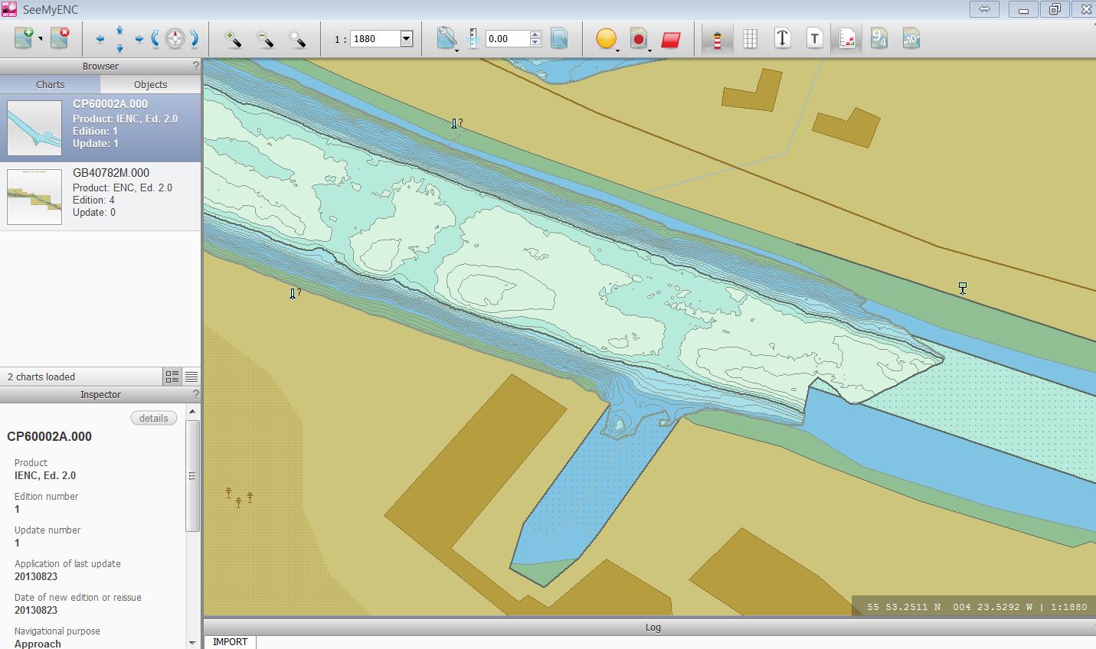Click the red record marker icon
The height and width of the screenshot is (649, 1096).
click(x=638, y=39)
